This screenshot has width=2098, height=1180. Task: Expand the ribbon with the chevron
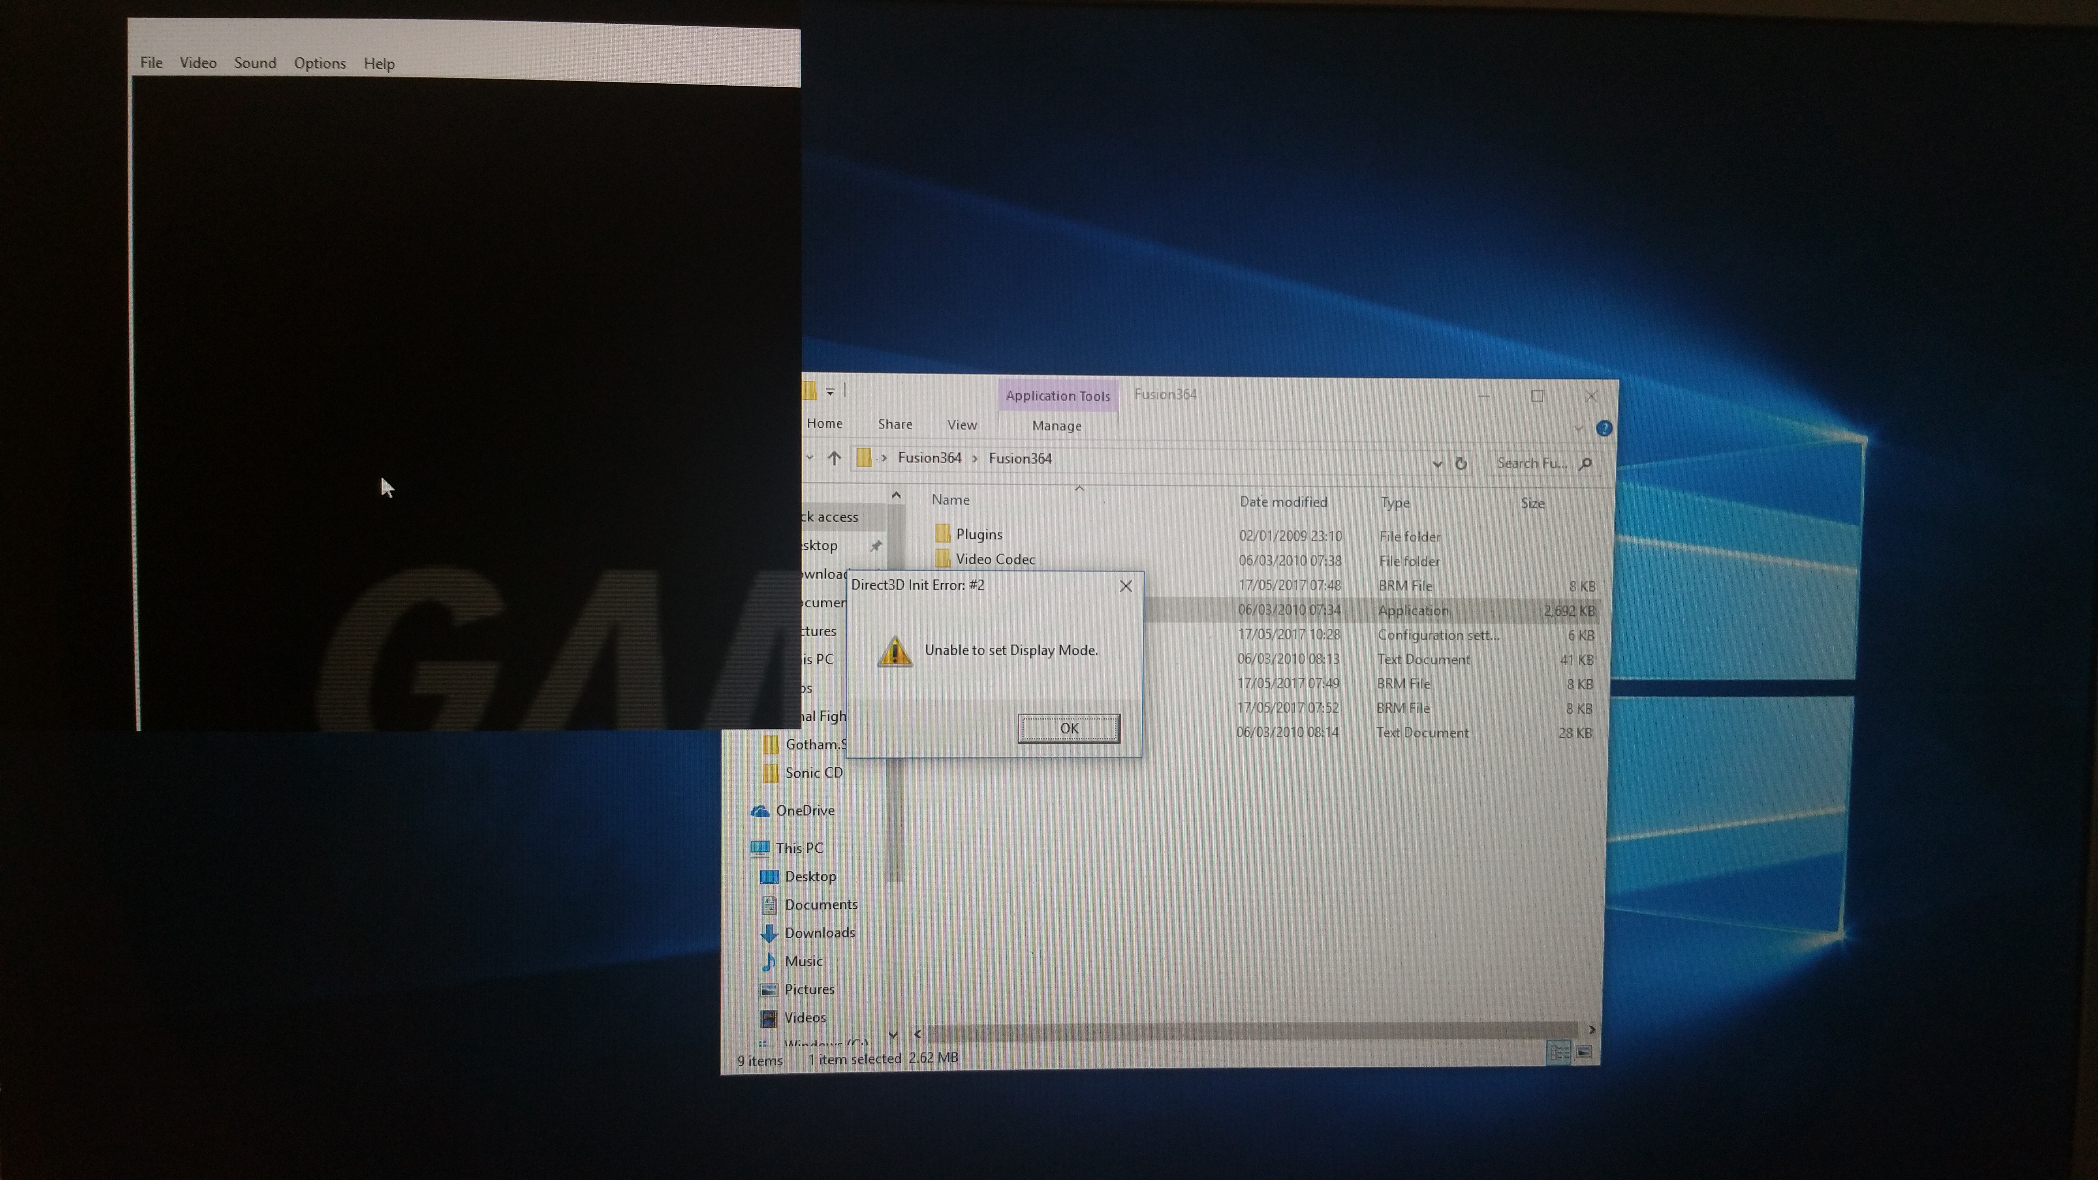[1577, 428]
